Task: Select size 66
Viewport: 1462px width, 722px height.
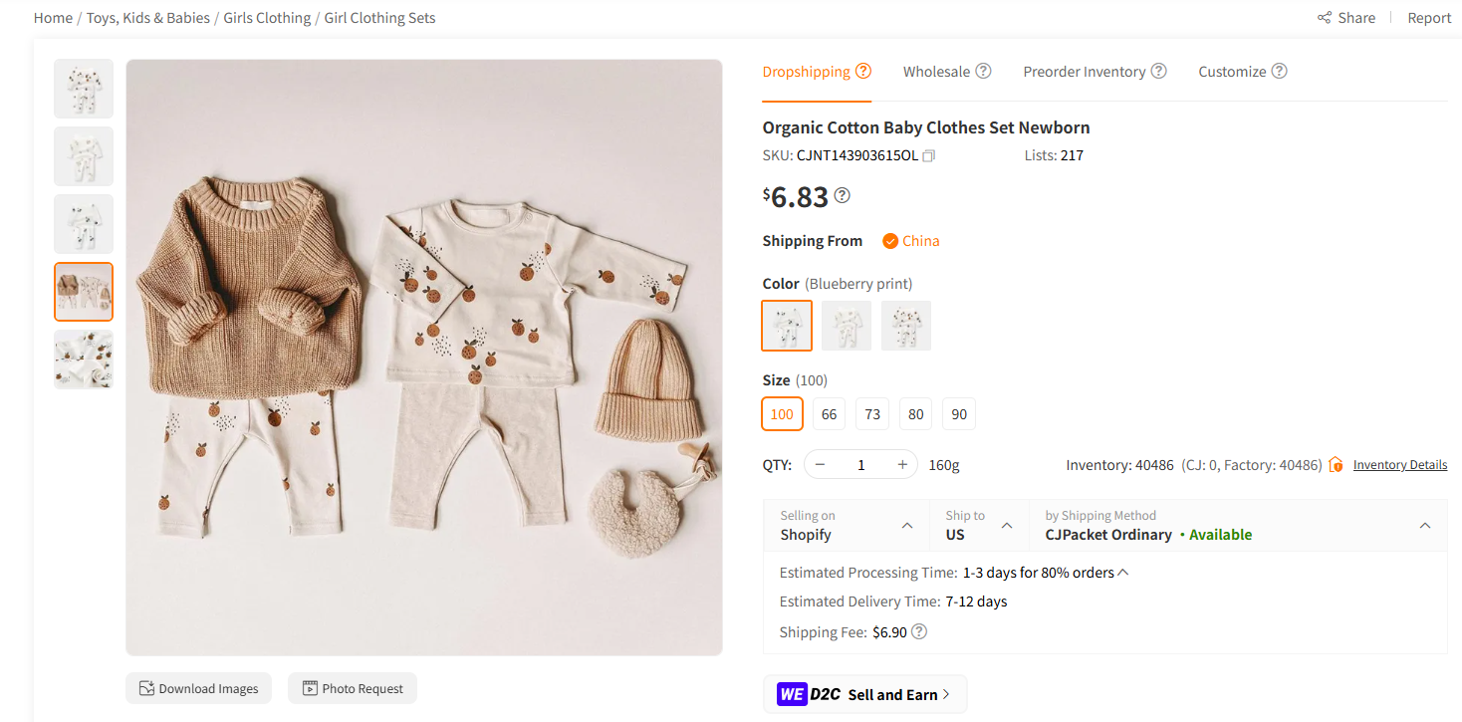Action: click(829, 413)
